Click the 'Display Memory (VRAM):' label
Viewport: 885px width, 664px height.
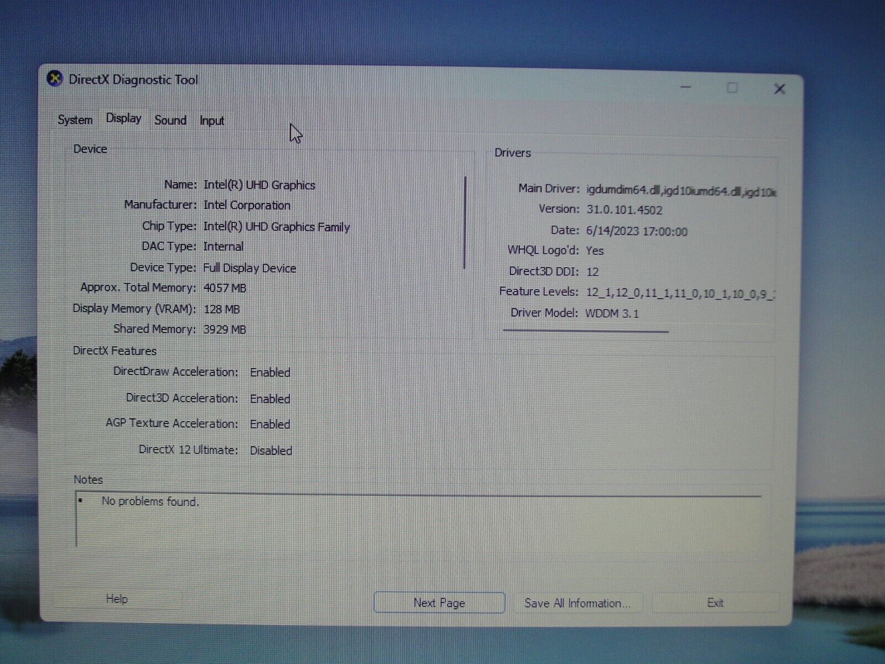point(134,309)
